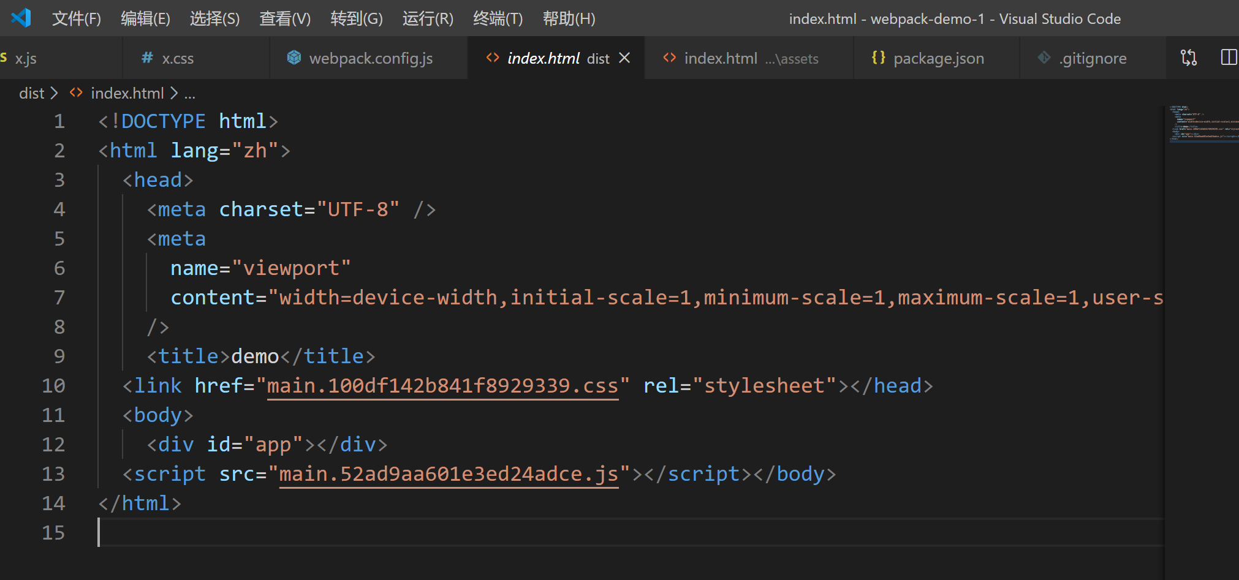
Task: Open the 运行(R) menu
Action: (428, 19)
